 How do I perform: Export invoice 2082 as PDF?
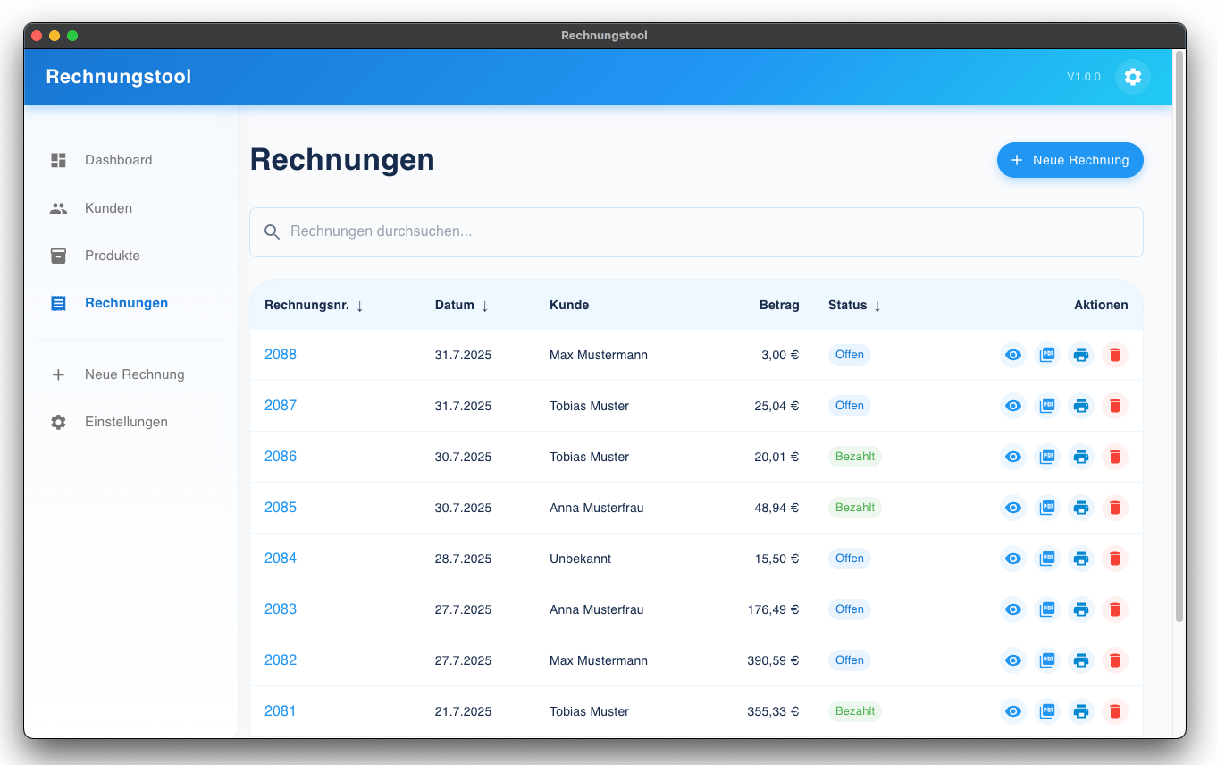pos(1047,660)
